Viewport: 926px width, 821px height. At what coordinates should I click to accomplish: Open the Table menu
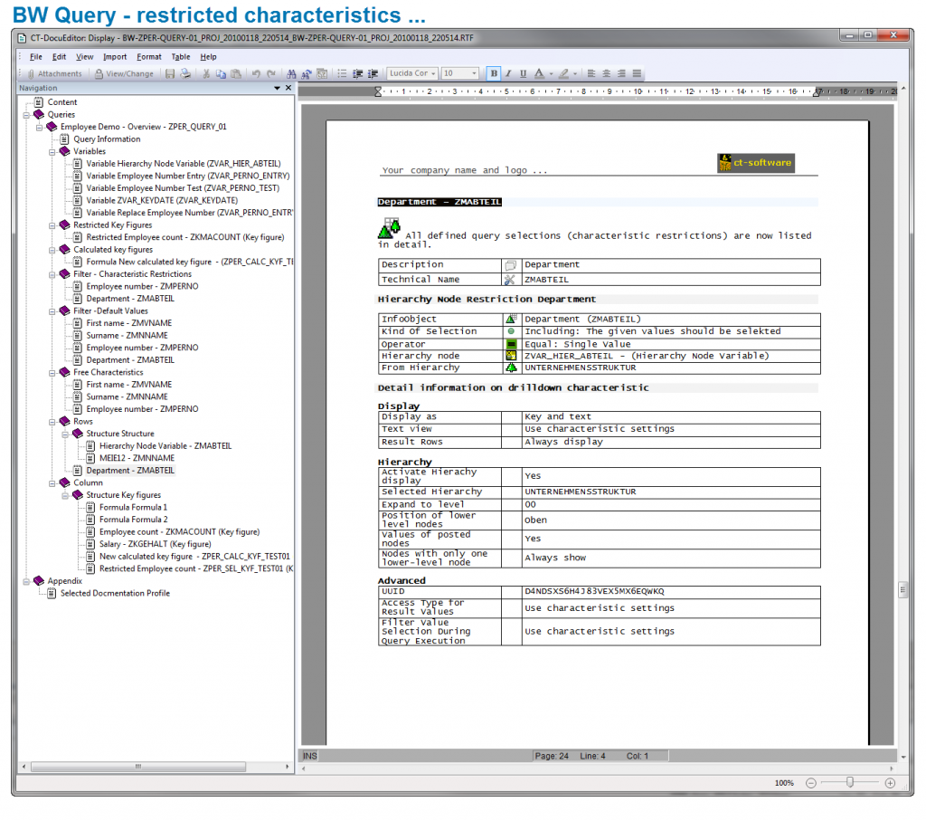point(180,56)
